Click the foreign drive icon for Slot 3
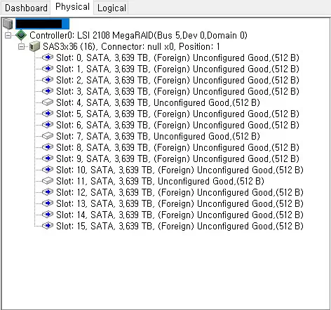The width and height of the screenshot is (331, 310). click(x=48, y=91)
